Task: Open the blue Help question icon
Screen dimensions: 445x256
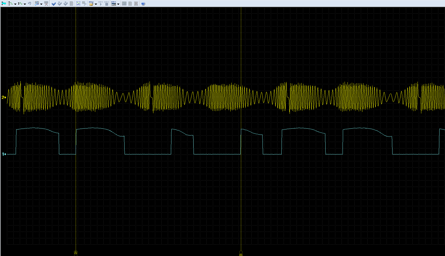Action: pos(143,4)
